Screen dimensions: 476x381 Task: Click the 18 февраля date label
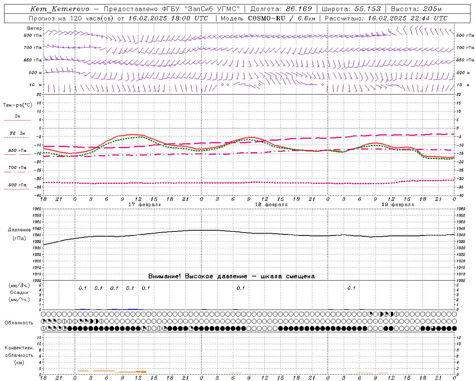tap(271, 205)
